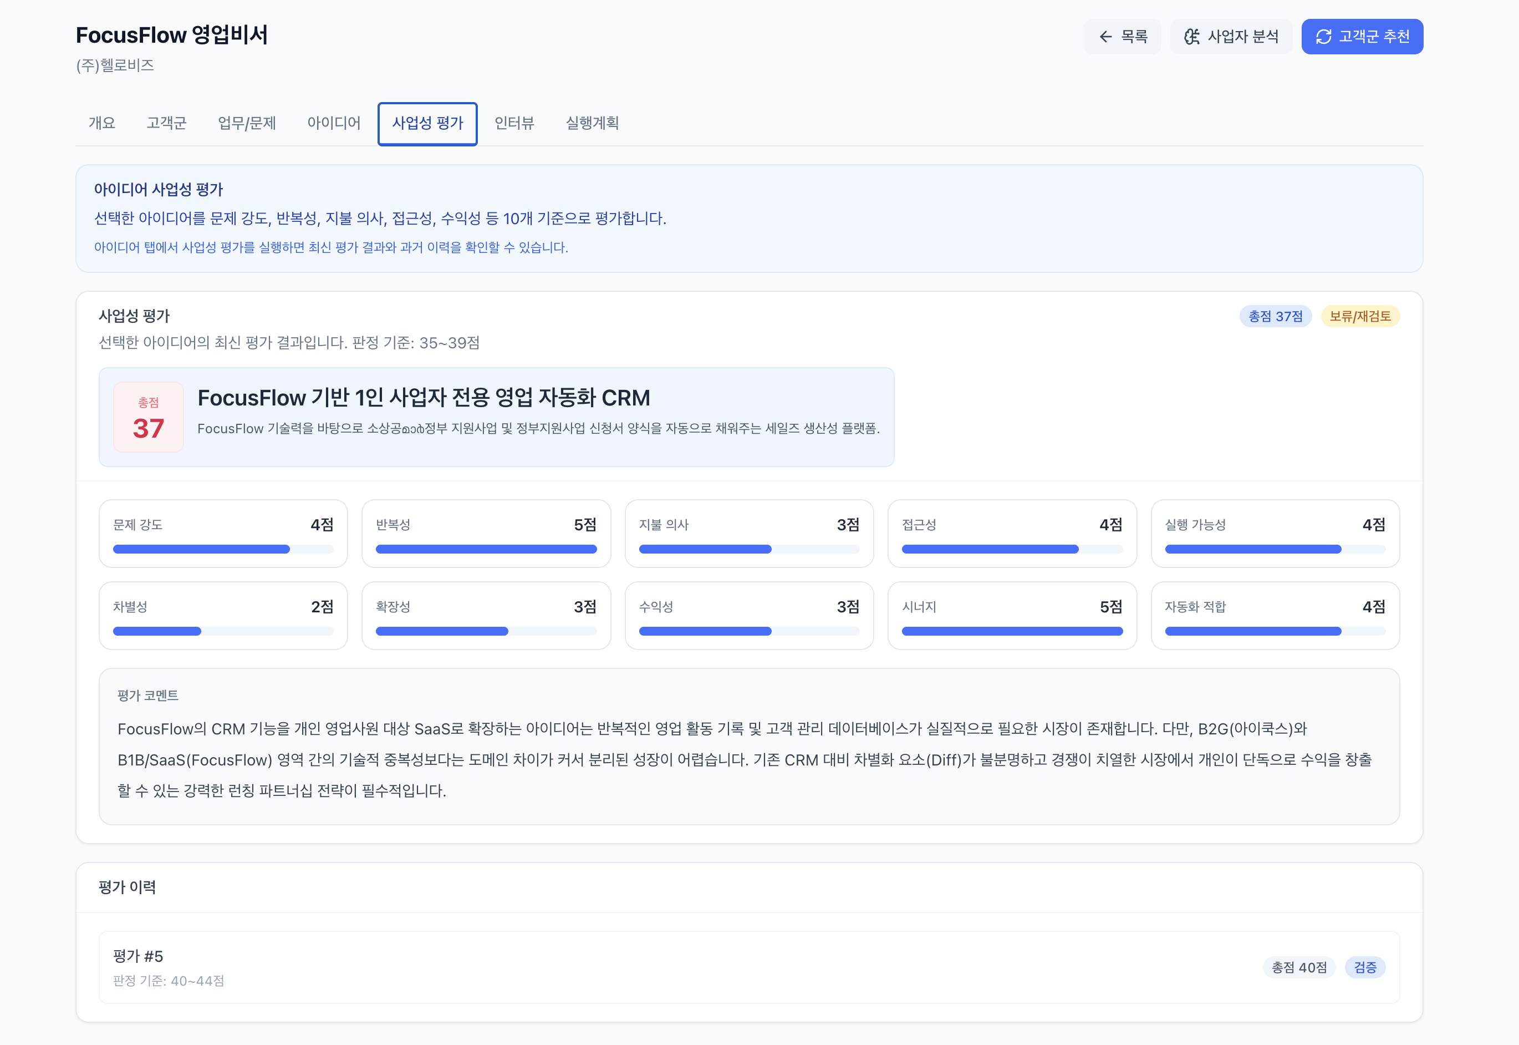The image size is (1519, 1045).
Task: Click the 평가 코멘트 label
Action: tap(148, 696)
